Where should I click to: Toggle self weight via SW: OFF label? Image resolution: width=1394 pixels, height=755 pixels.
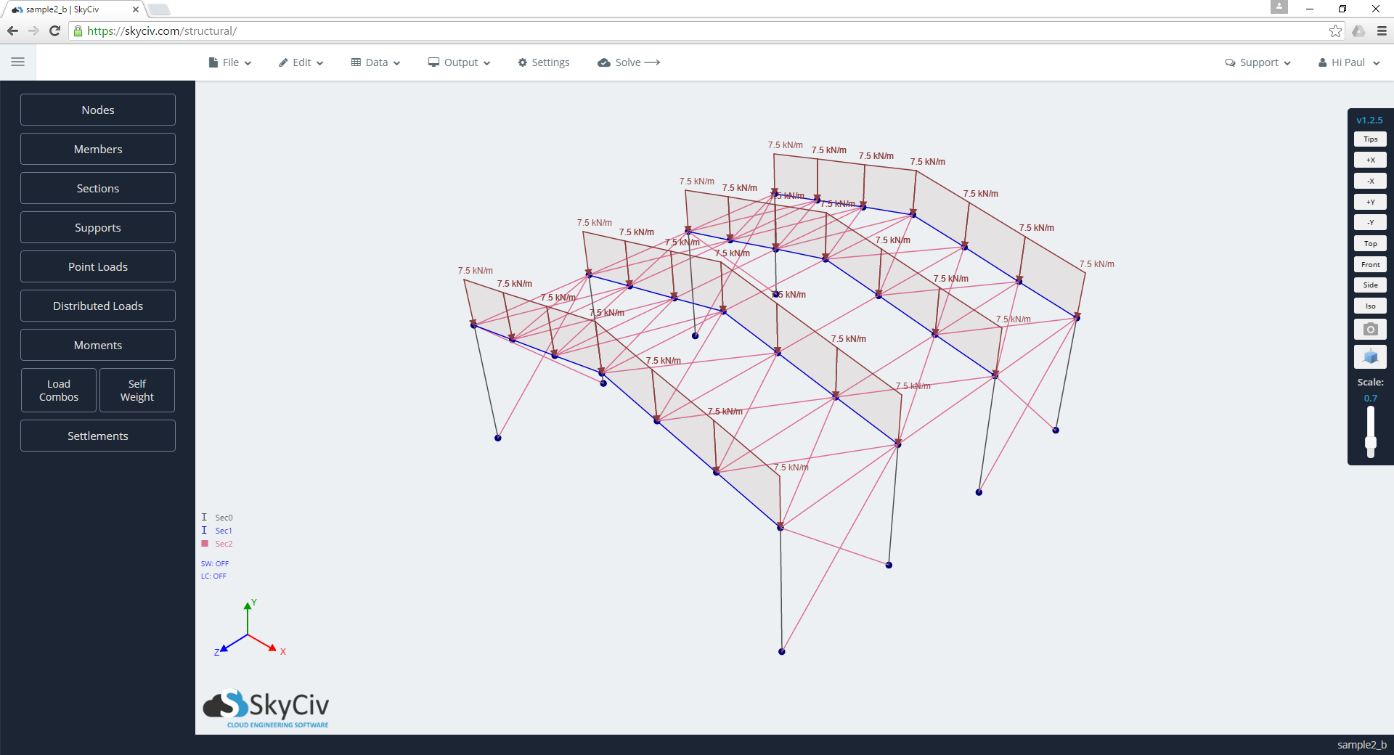[215, 563]
